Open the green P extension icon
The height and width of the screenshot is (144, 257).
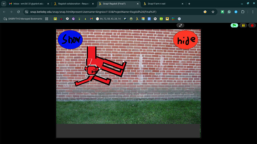(222, 12)
